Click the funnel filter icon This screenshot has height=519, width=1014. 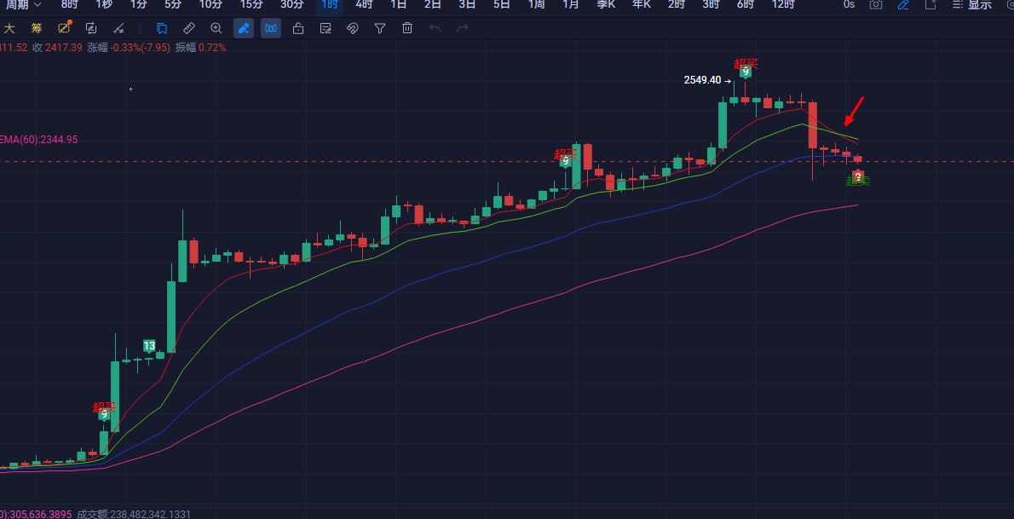(x=380, y=28)
